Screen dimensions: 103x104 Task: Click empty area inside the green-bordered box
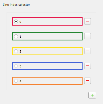(52, 36)
